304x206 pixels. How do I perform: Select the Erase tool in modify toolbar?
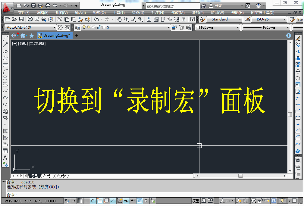pyautogui.click(x=298, y=38)
